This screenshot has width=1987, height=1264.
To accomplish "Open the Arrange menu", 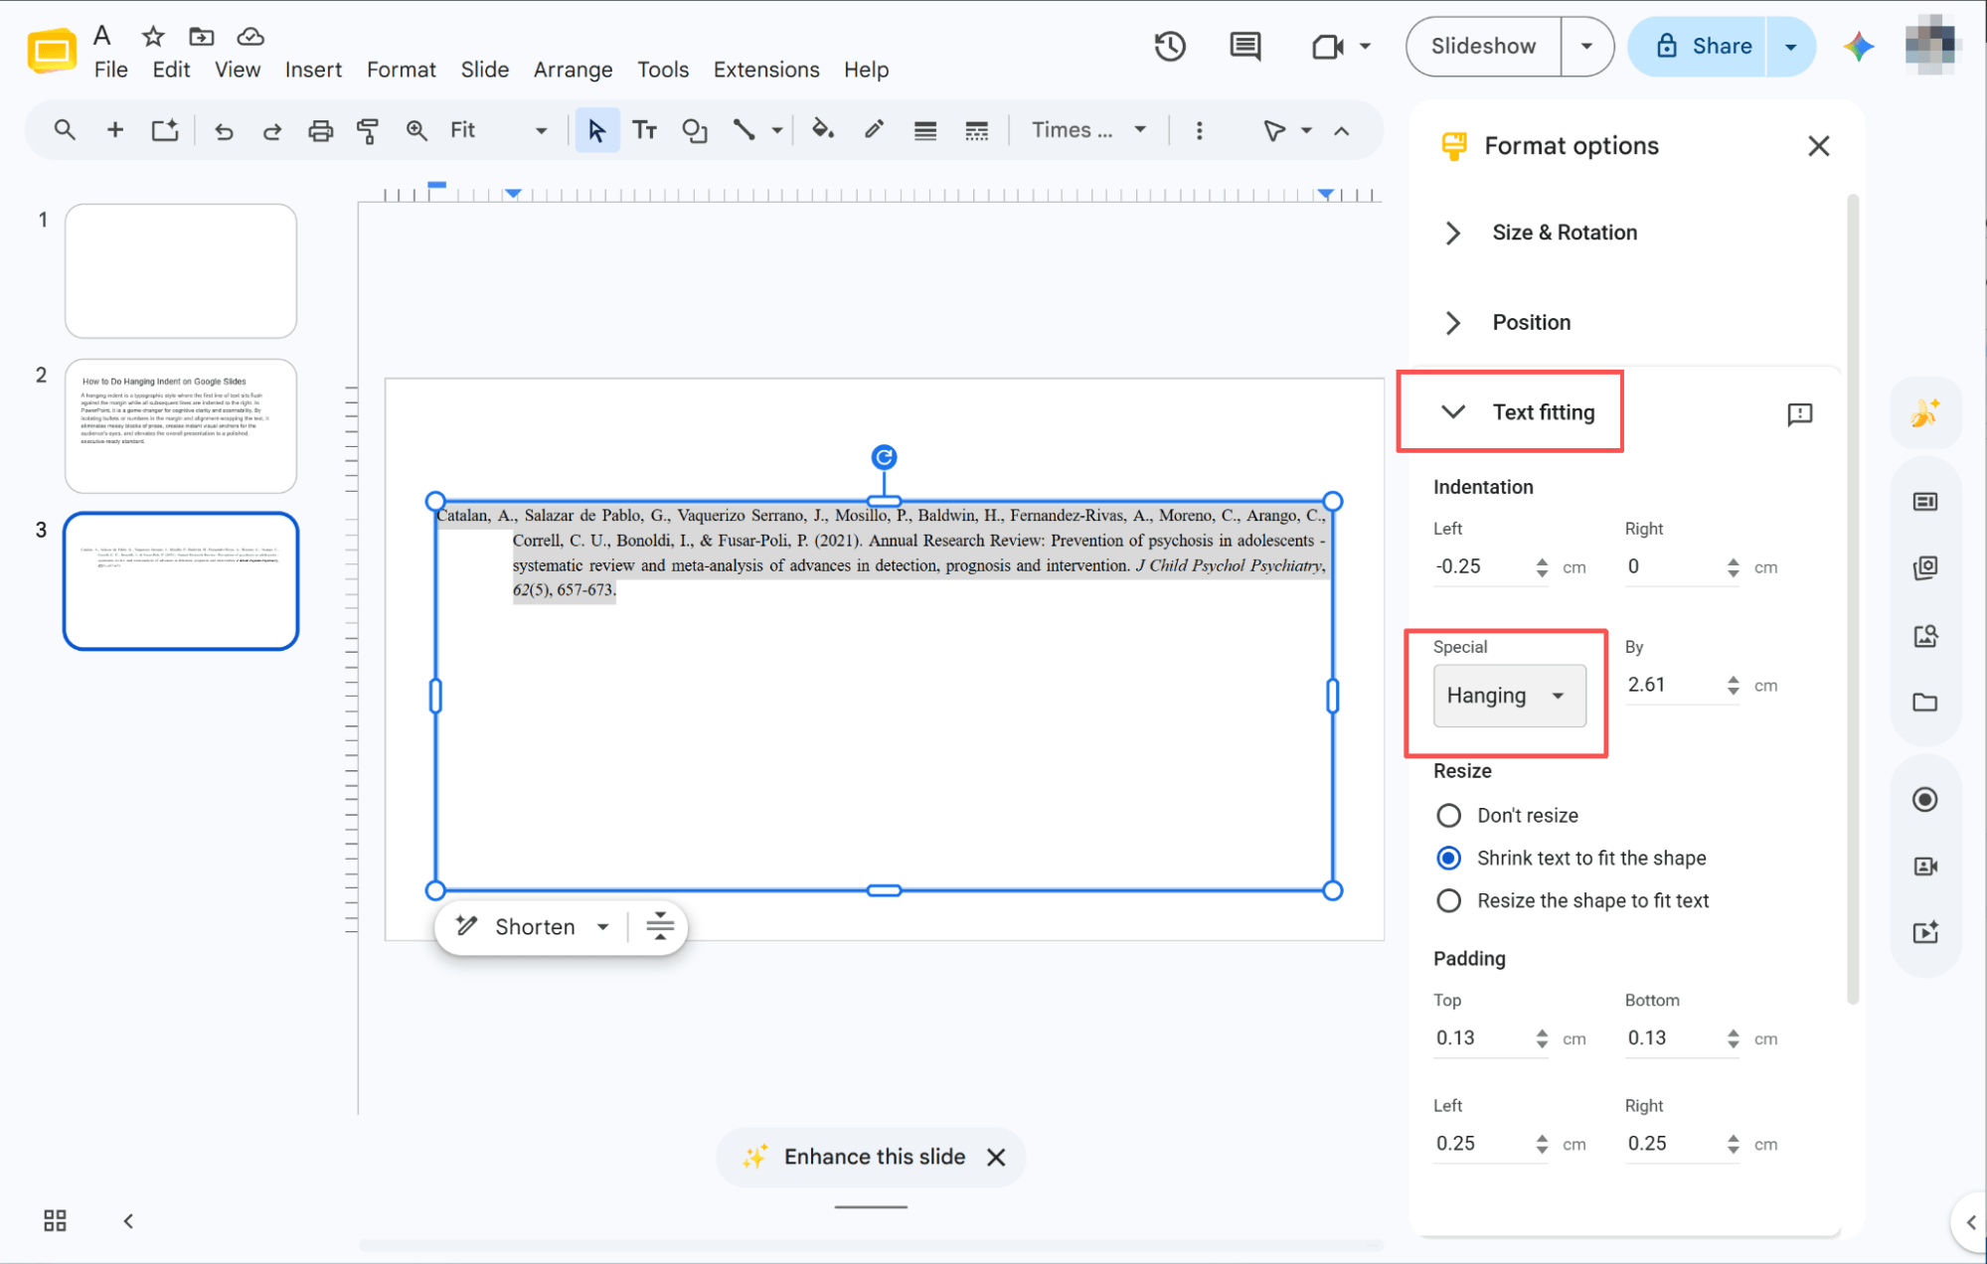I will pyautogui.click(x=573, y=70).
